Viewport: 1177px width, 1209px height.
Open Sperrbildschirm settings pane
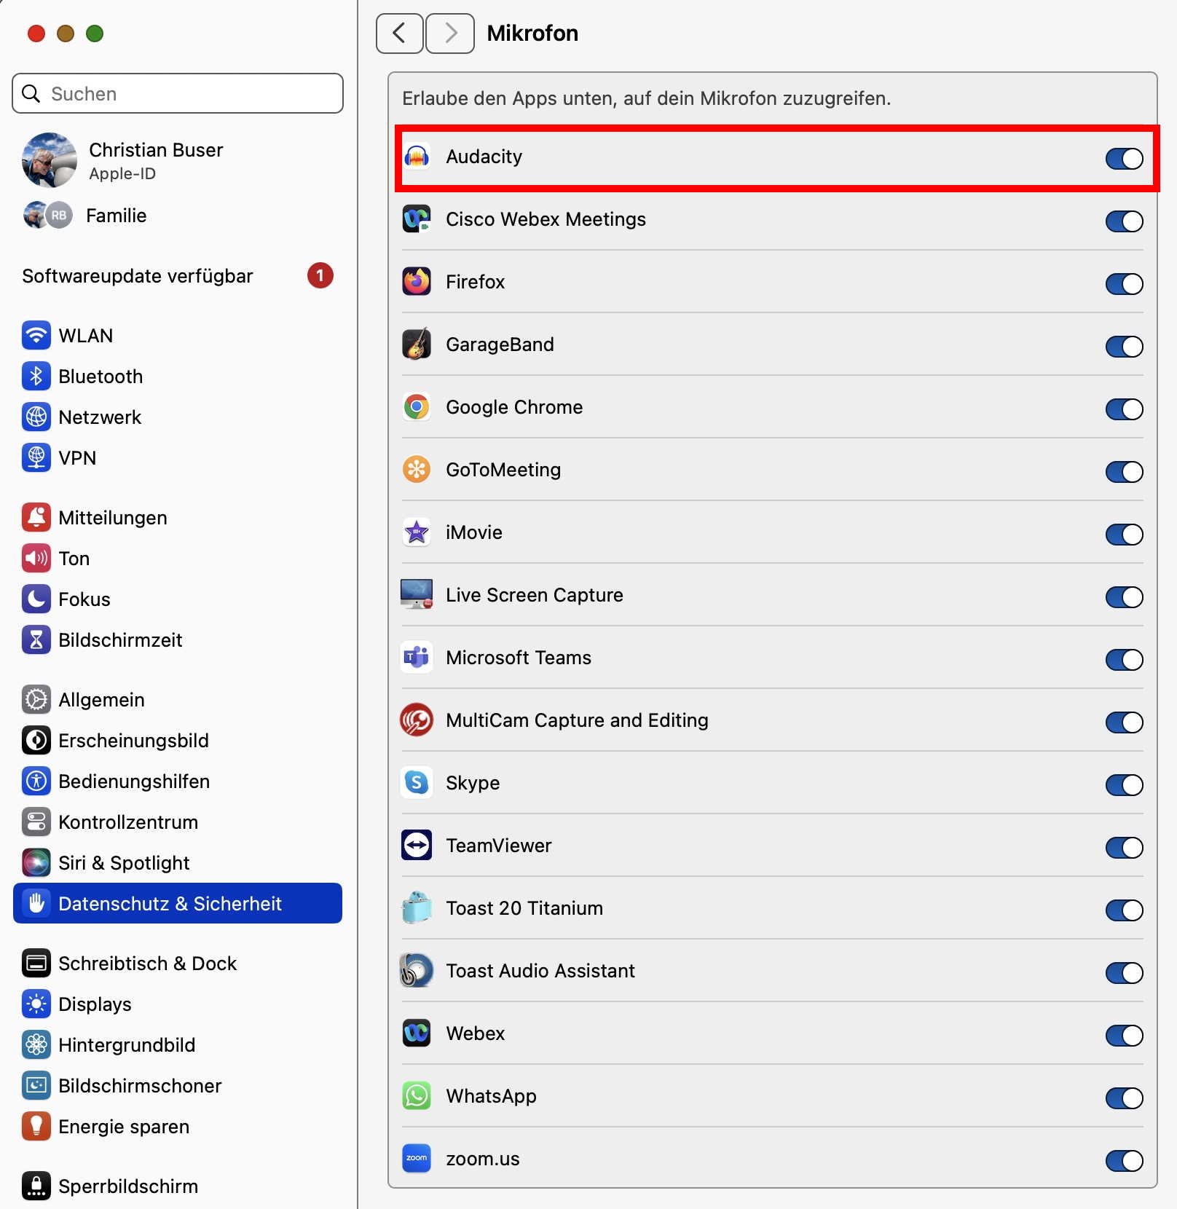point(178,1186)
